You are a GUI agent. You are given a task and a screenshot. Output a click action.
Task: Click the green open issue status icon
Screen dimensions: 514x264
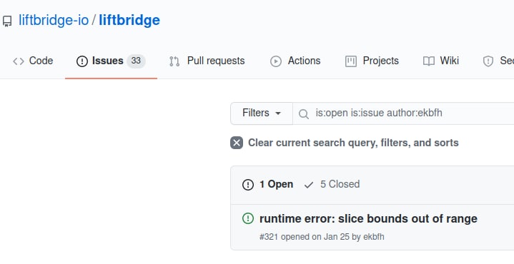click(248, 218)
